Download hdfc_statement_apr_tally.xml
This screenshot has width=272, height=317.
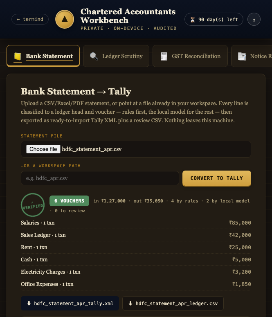coord(70,303)
